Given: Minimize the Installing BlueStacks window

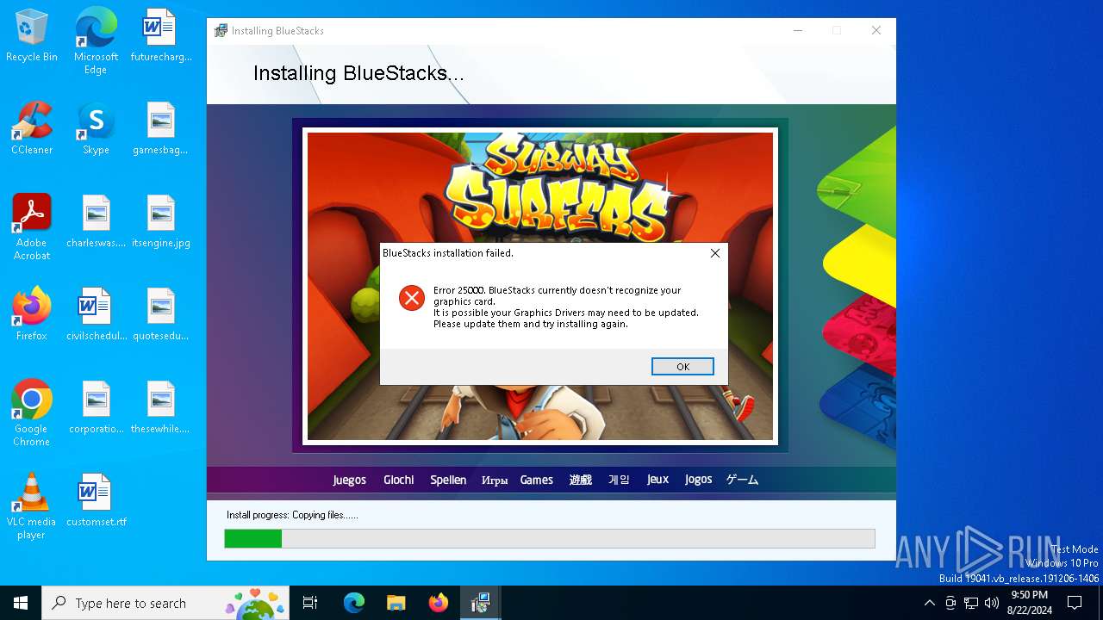Looking at the screenshot, I should (798, 31).
